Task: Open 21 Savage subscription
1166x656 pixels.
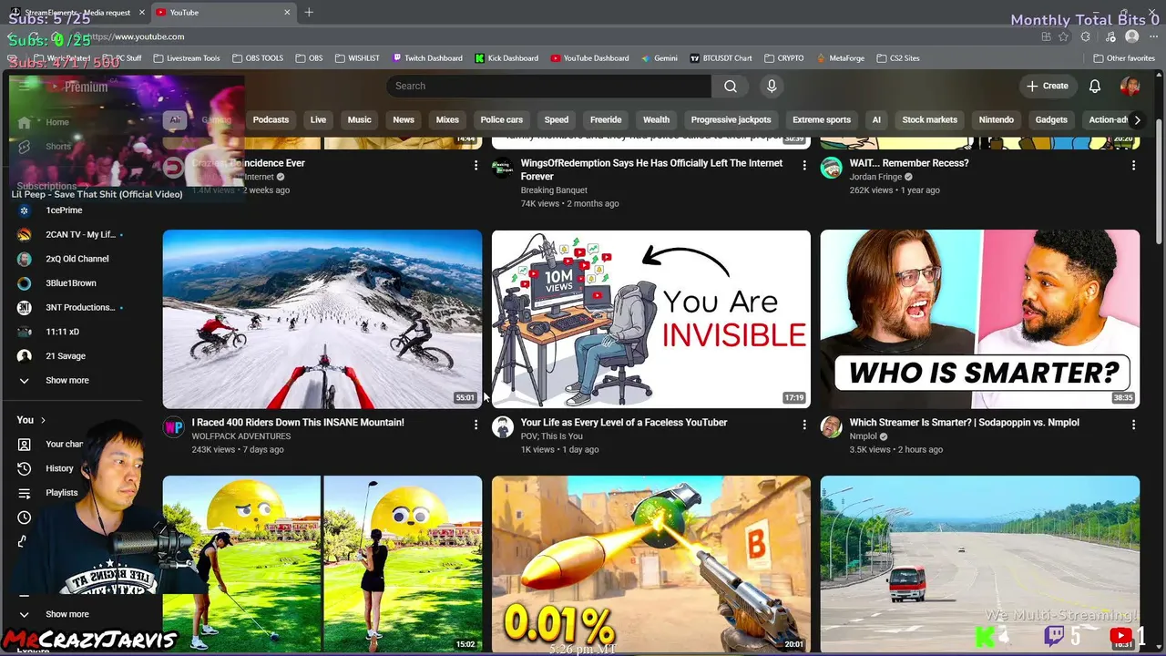Action: 66,356
